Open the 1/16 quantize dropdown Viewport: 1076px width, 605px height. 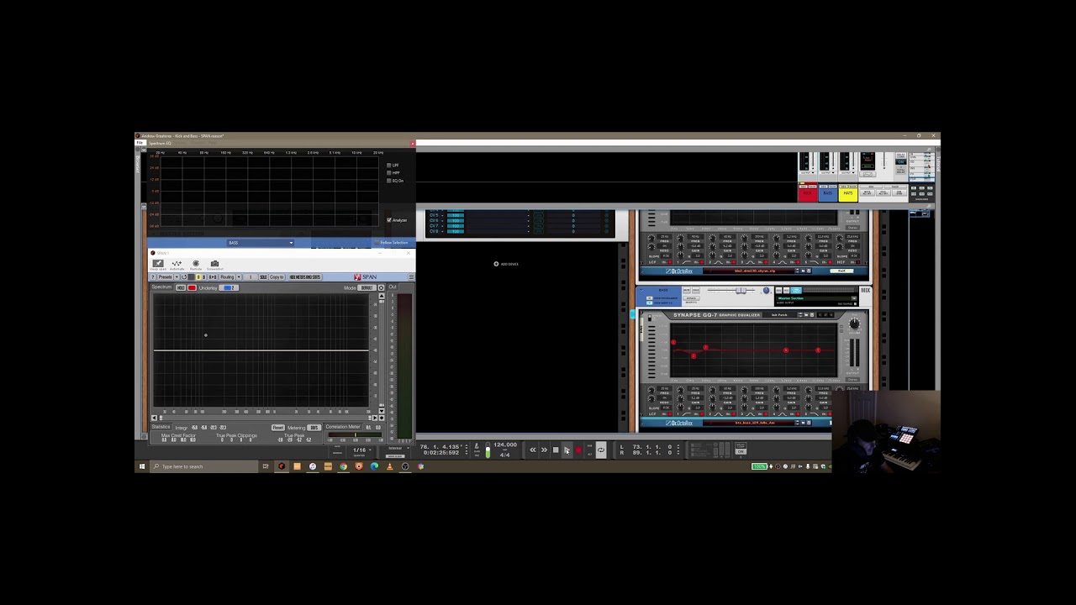tap(361, 450)
